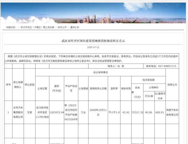Click the introductory paragraph starting 根据《武汉市土地交易管理办法》

(x=92, y=58)
